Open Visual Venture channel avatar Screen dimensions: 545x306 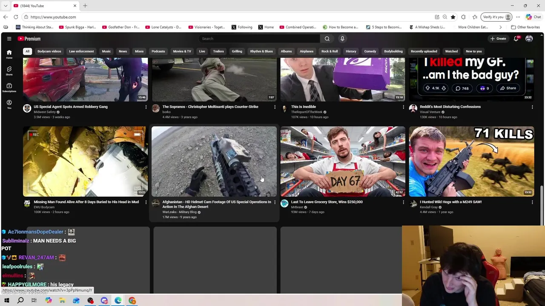[413, 108]
